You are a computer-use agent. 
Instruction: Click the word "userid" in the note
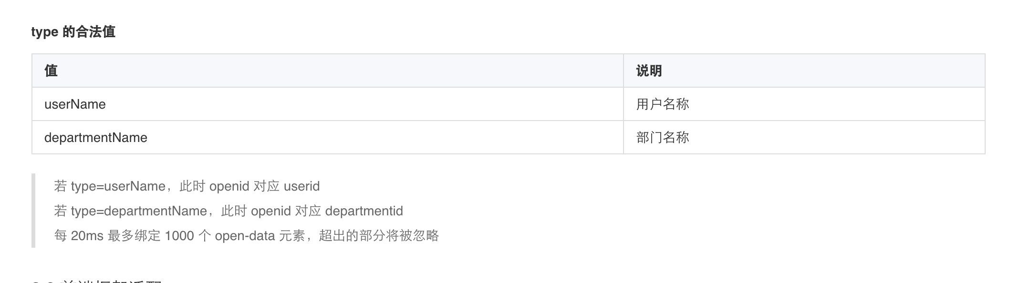point(302,186)
